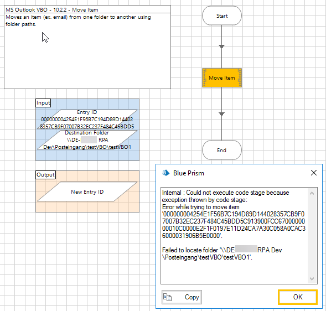
Task: Close the Blue Prism error dialog
Action: click(313, 173)
